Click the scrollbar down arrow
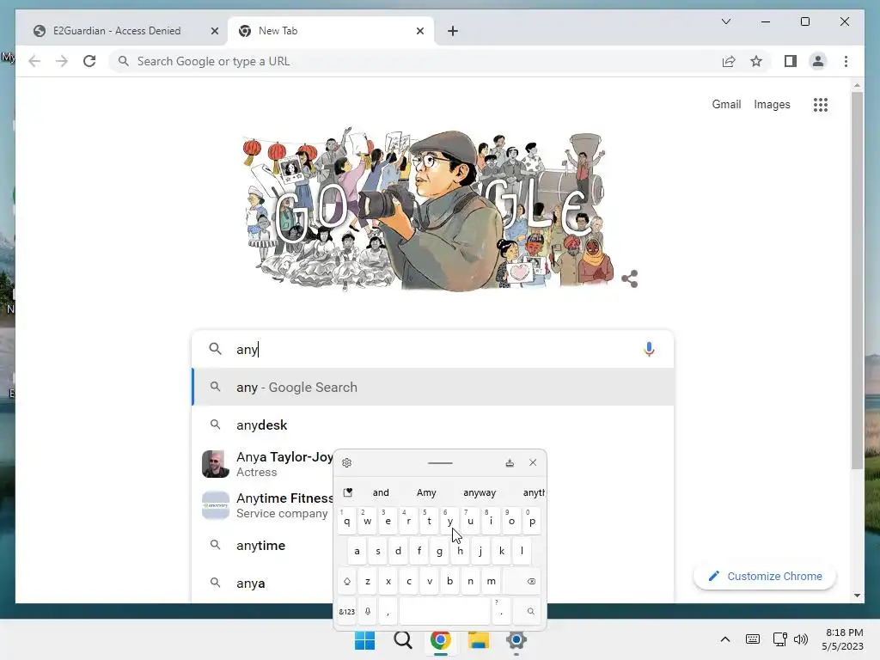Image resolution: width=880 pixels, height=660 pixels. (x=857, y=596)
